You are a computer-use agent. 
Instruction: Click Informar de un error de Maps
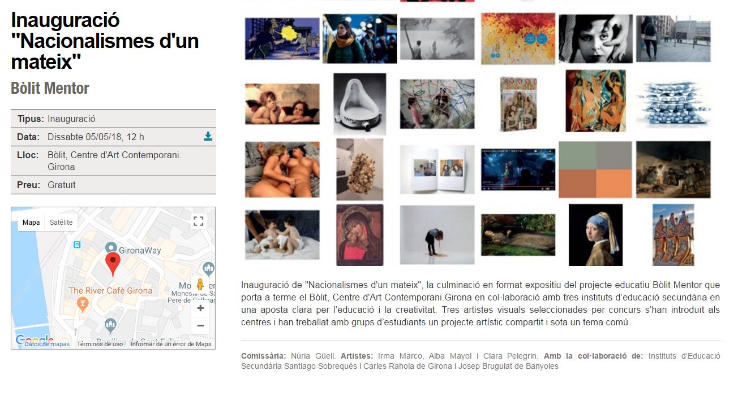171,344
